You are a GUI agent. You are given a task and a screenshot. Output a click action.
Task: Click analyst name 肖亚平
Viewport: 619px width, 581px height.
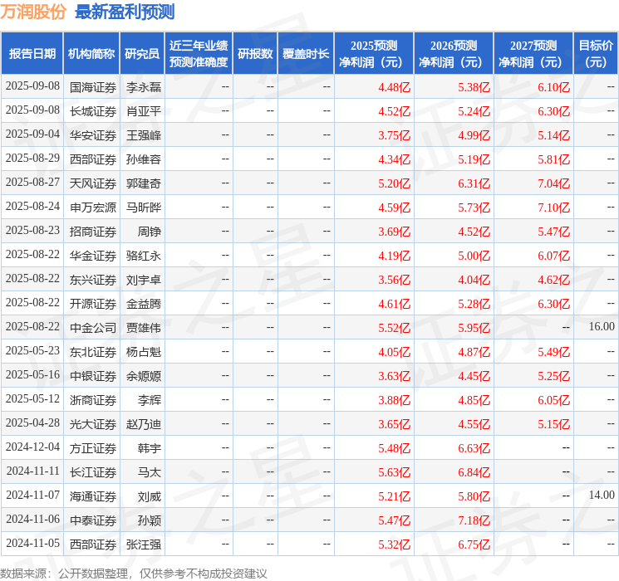coord(143,111)
